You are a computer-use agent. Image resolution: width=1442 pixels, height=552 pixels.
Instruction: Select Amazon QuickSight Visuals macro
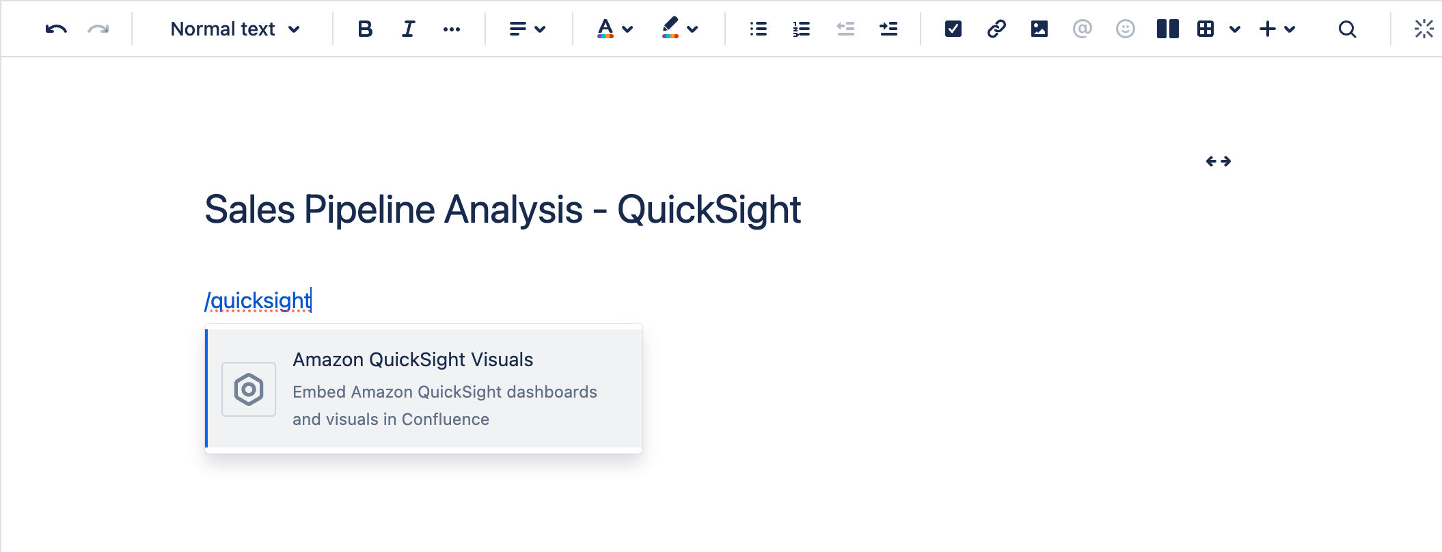click(x=424, y=388)
